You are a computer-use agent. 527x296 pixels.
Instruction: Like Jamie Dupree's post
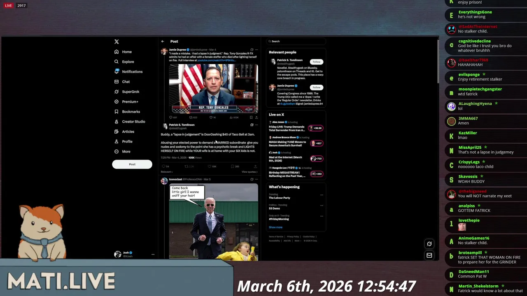pos(212,118)
